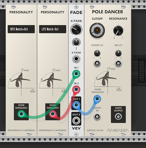Click the green FILTER TOPOLOGY jack on BP2 cartridge
Image resolution: width=146 pixels, height=148 pixels.
tap(21, 114)
